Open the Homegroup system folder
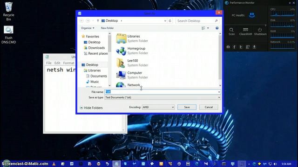 [x=132, y=51]
